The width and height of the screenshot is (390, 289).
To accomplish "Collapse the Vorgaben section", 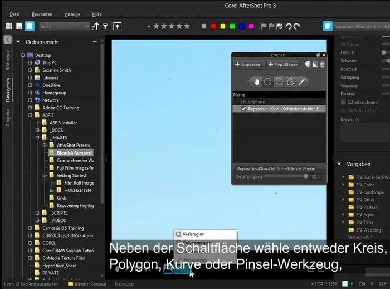I will (339, 165).
